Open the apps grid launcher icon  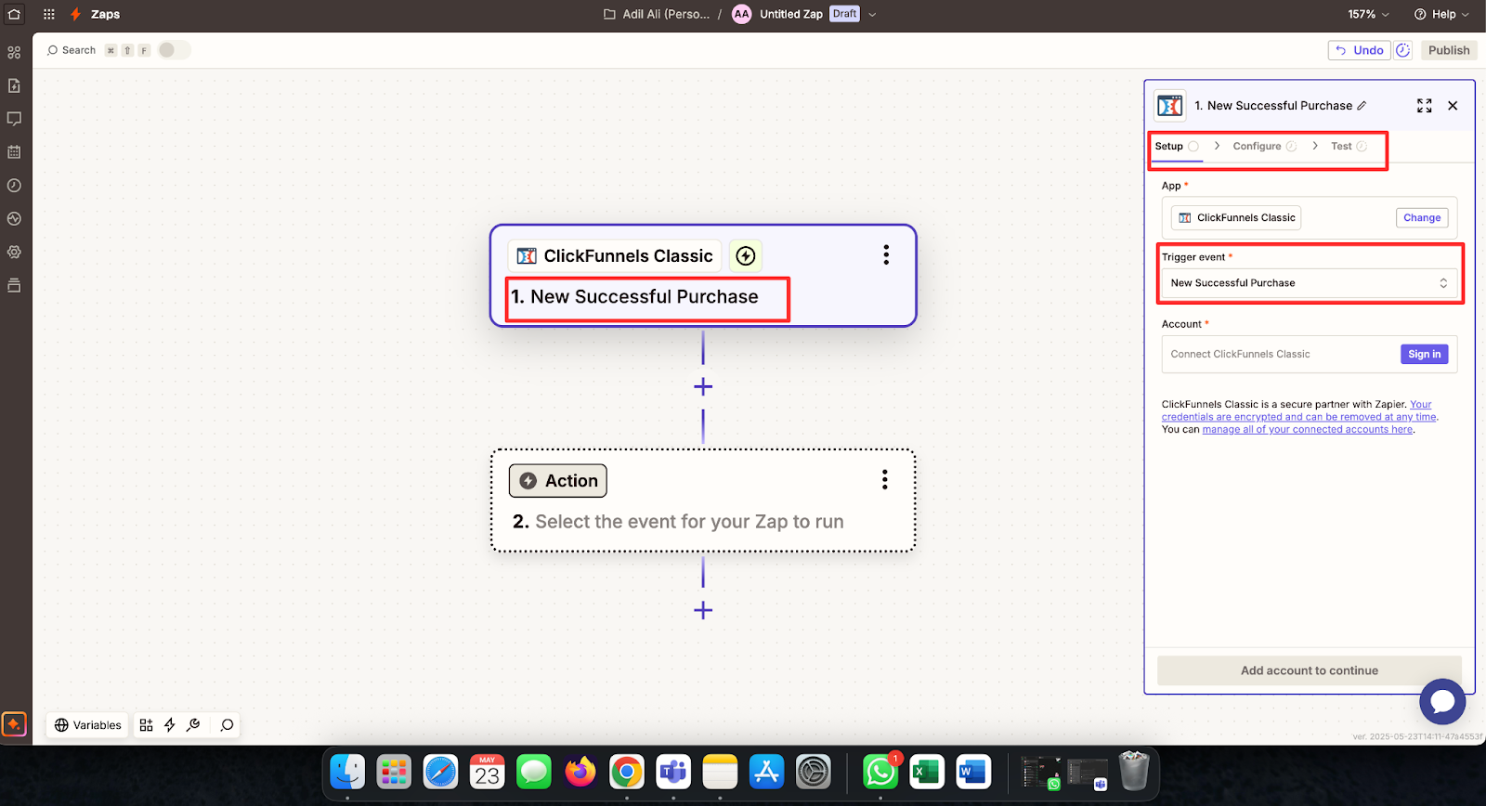point(49,14)
